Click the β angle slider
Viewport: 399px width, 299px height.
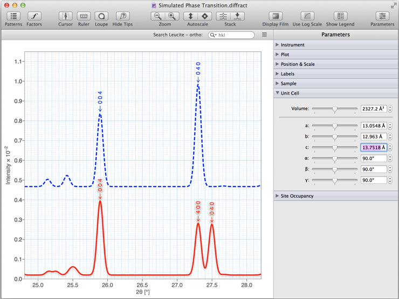point(335,169)
